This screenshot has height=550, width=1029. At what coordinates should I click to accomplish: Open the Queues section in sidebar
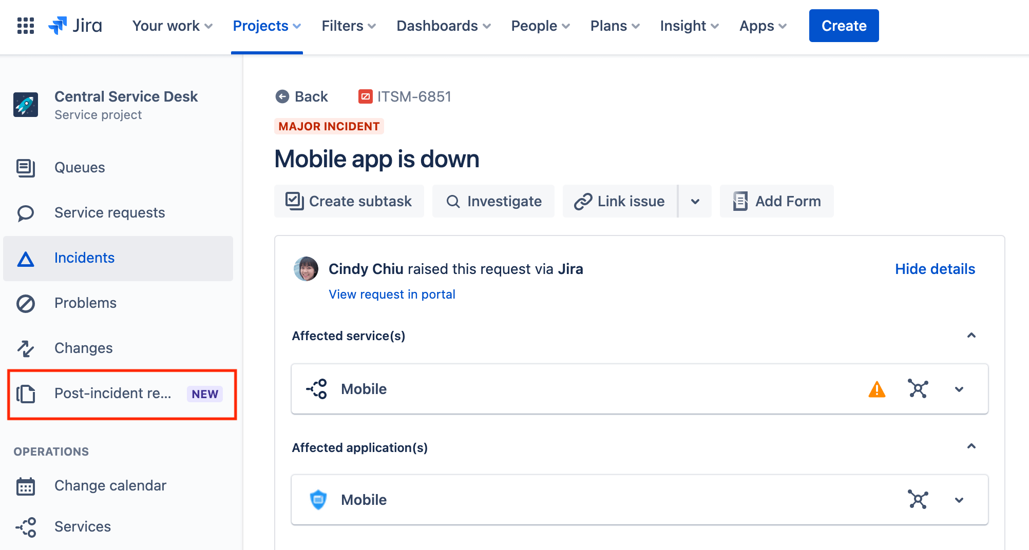pos(80,167)
